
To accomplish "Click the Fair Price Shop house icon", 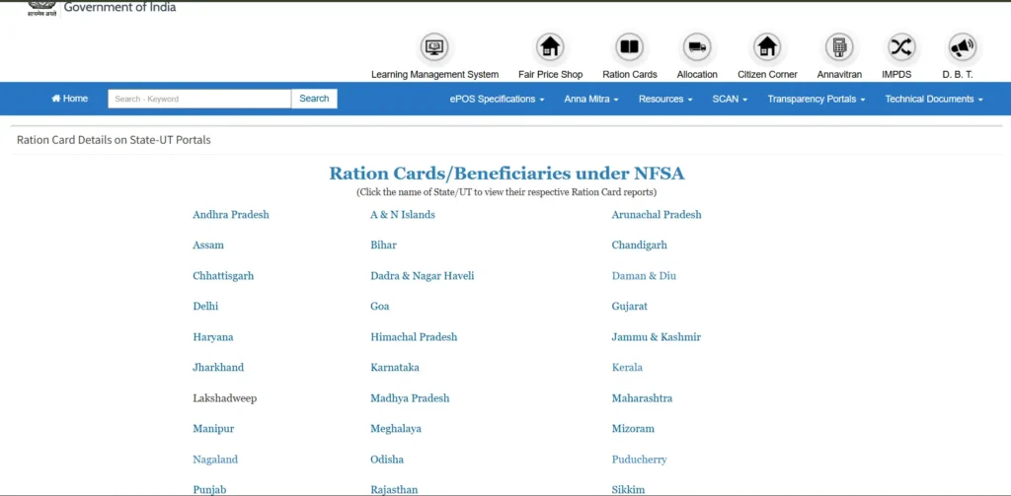I will coord(550,47).
